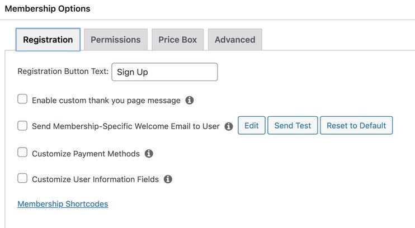
Task: Click the Registration Button Text label
Action: click(63, 72)
